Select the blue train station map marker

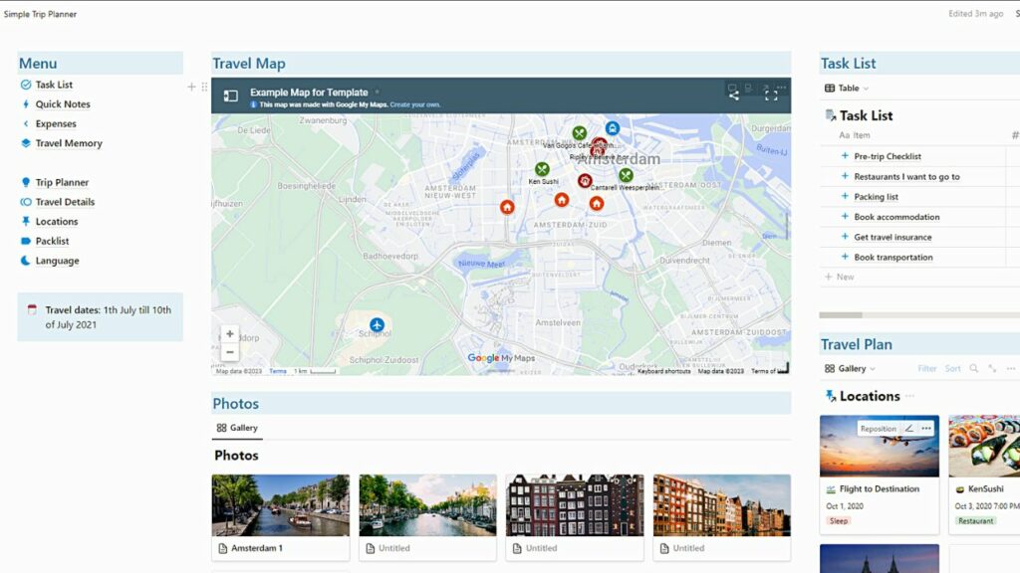613,128
